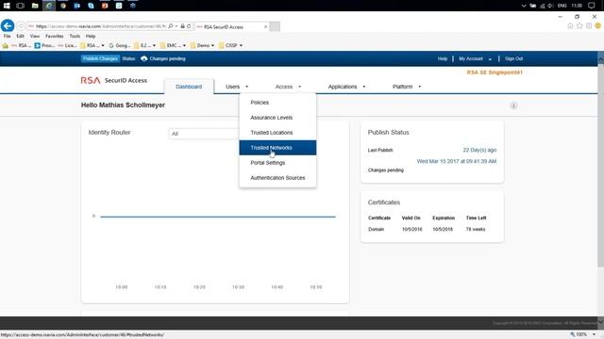Click the search magnifier in address bar

(x=170, y=26)
